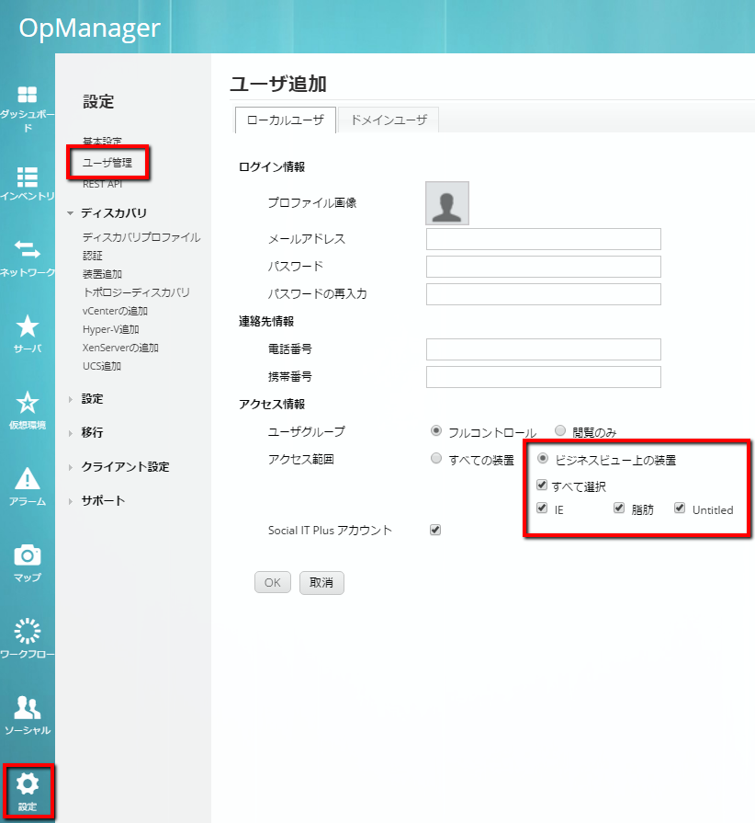The height and width of the screenshot is (823, 755).
Task: Focus the 電話番号 input field
Action: coord(543,349)
